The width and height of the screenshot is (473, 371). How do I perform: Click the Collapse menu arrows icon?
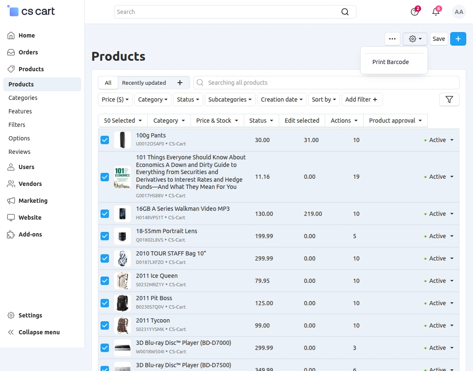[11, 332]
